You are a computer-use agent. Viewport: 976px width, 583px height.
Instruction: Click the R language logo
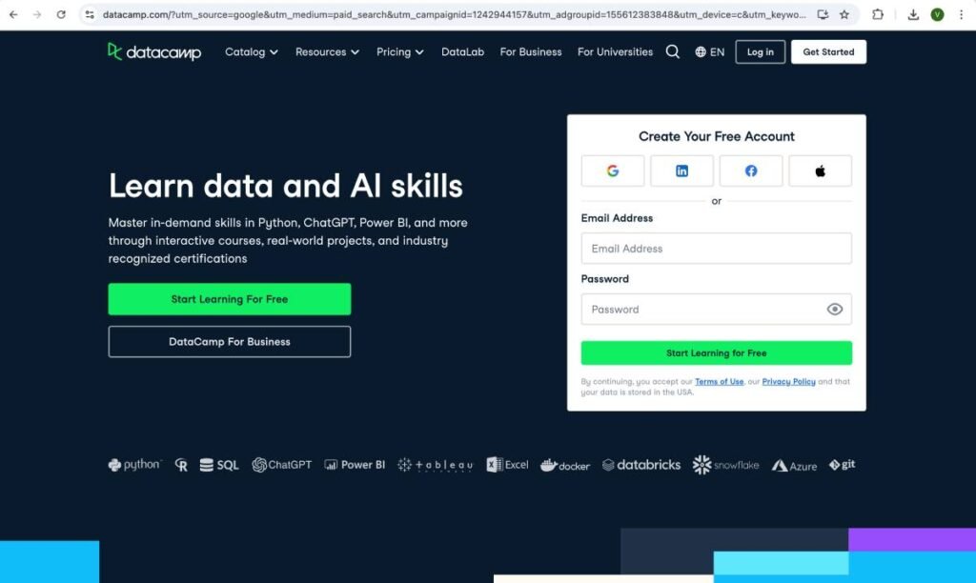181,465
